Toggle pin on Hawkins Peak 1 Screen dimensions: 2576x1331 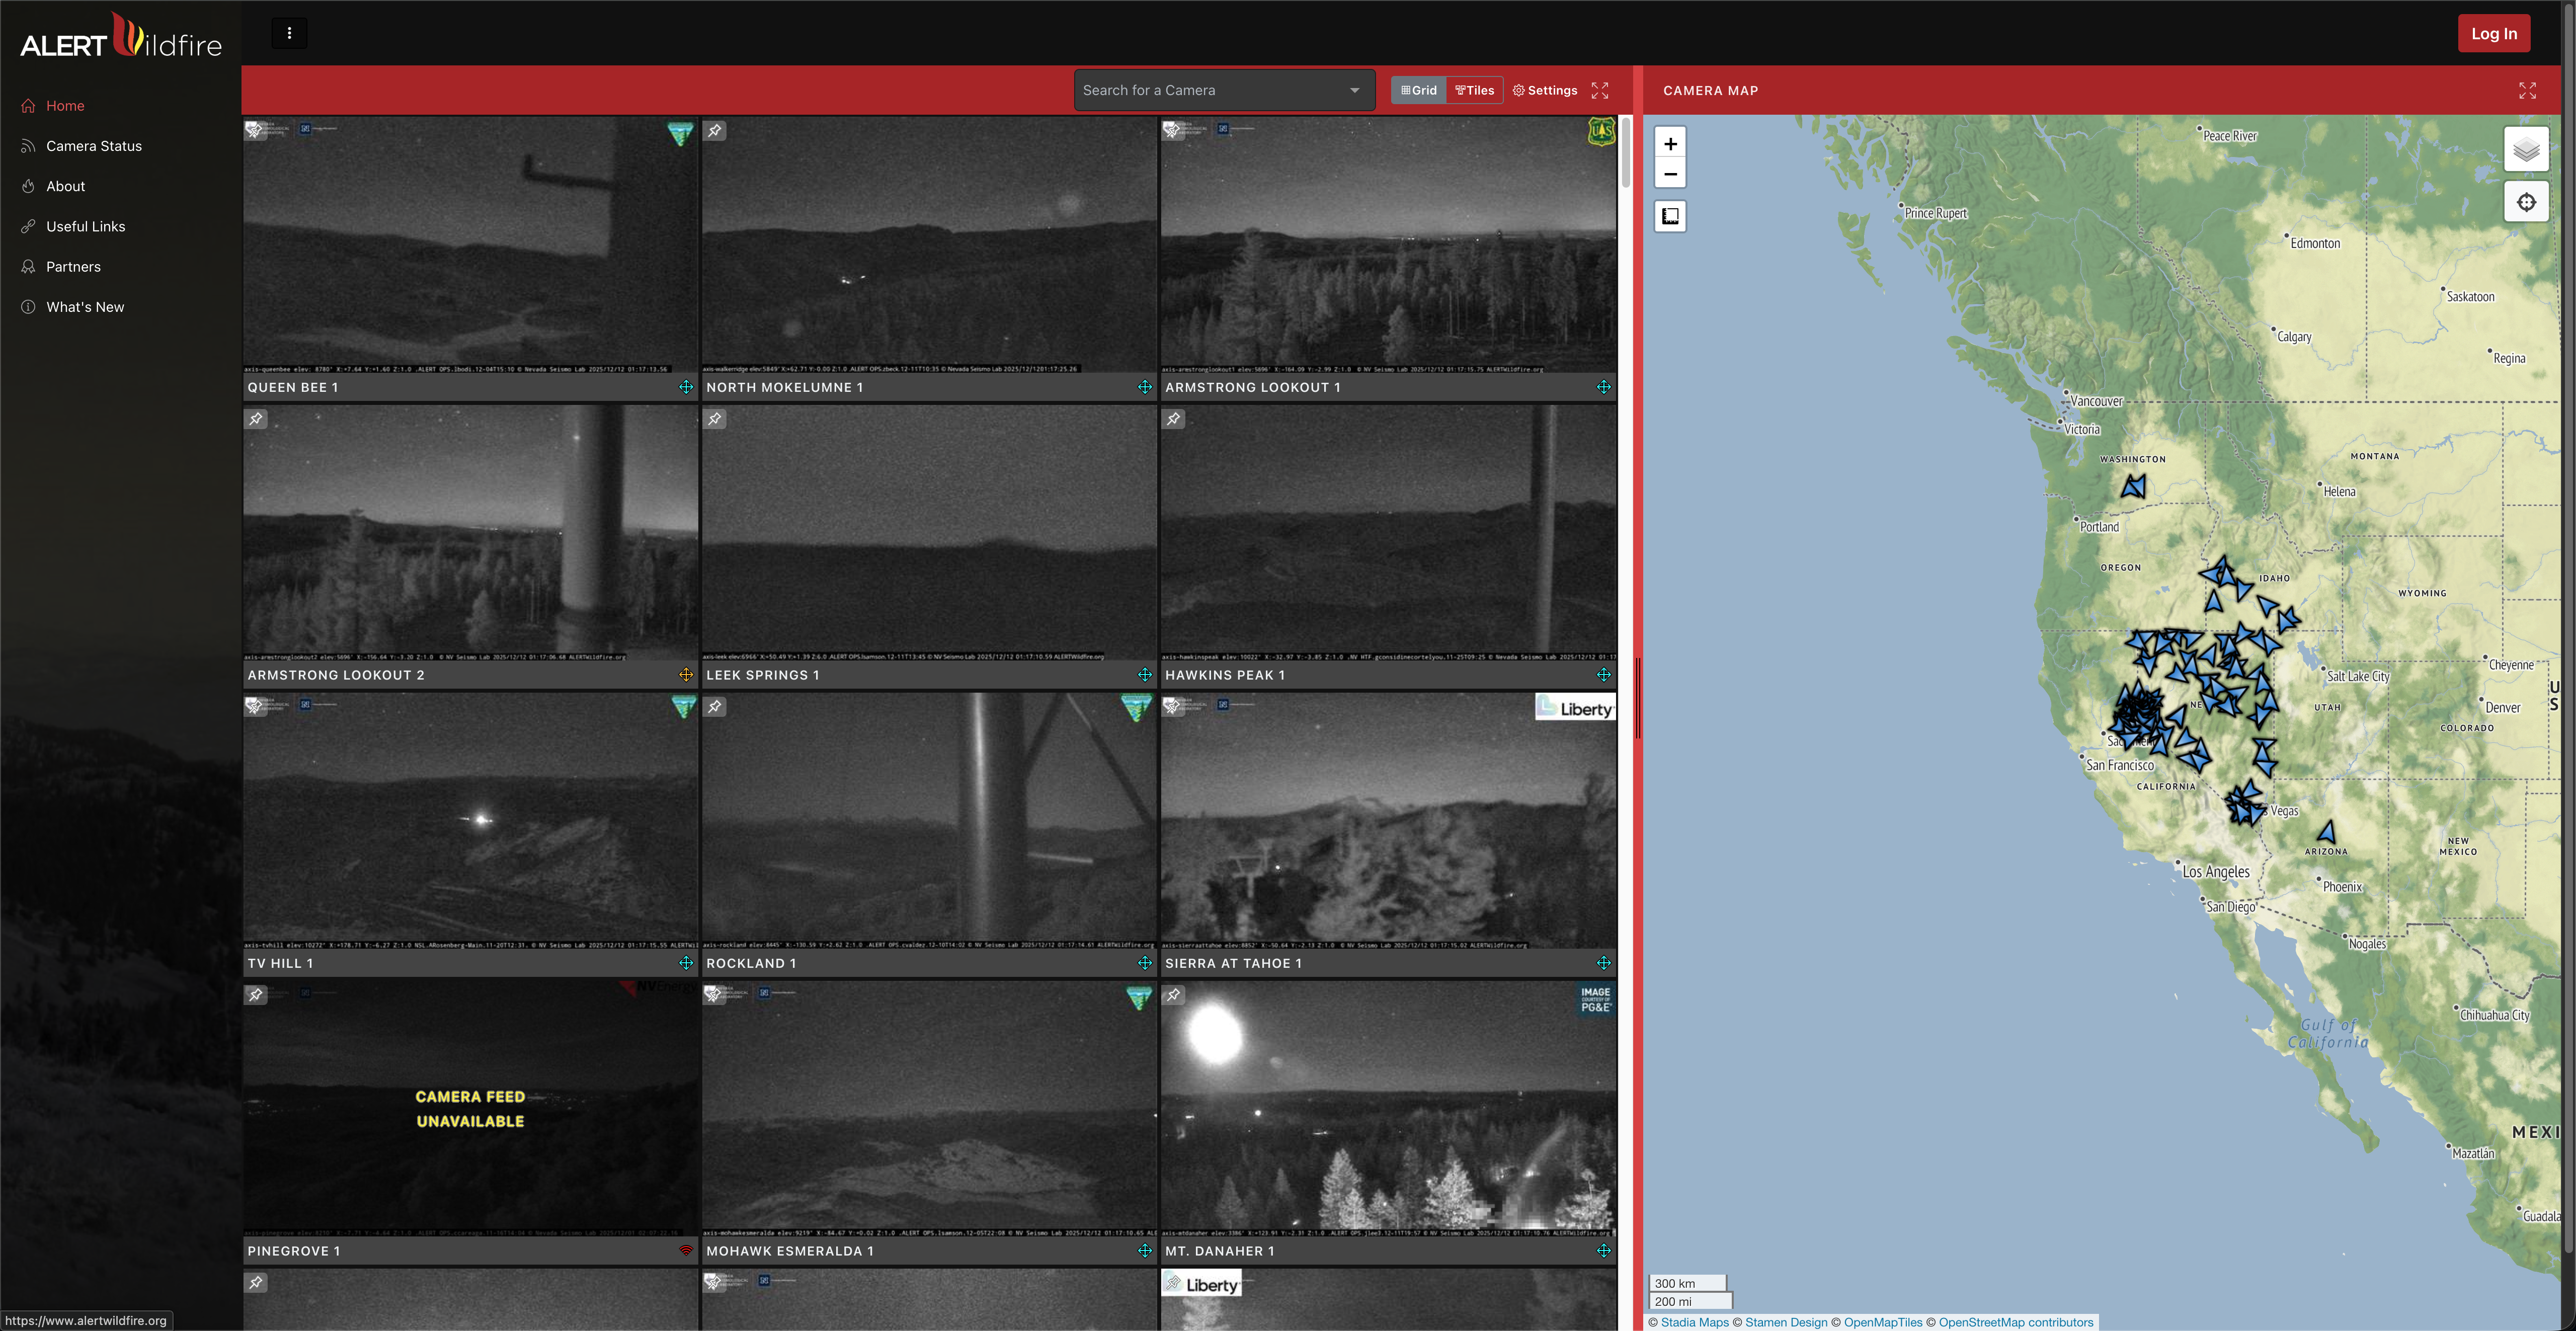[1174, 419]
